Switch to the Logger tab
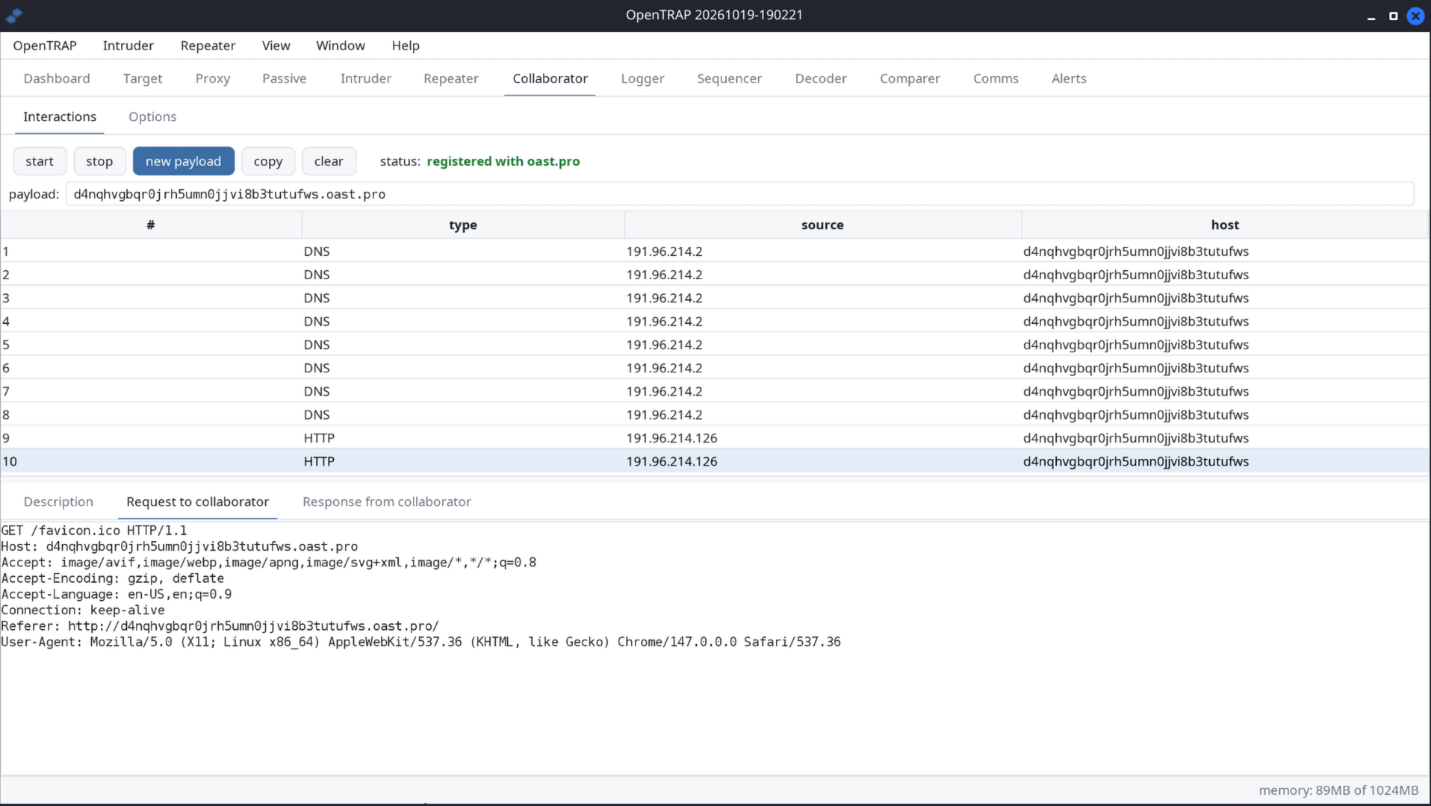1431x806 pixels. click(x=642, y=78)
